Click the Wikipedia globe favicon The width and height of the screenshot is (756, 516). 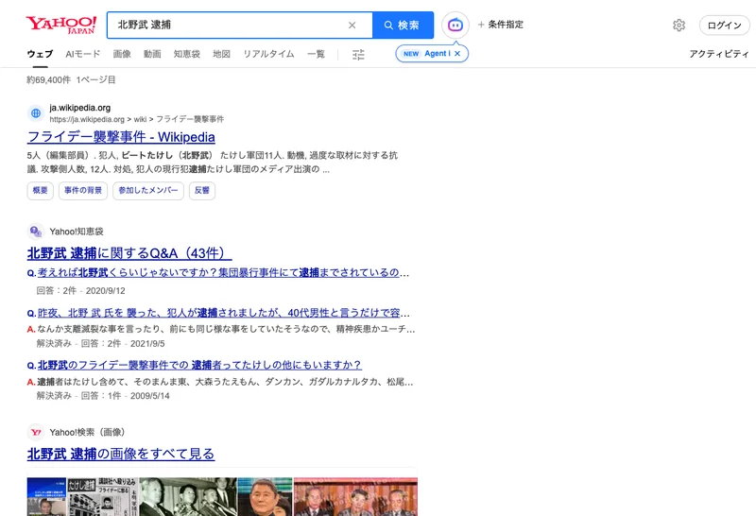pos(36,113)
